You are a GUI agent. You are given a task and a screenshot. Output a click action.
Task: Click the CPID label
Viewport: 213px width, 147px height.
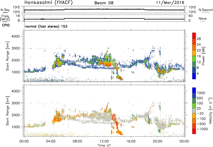6,25
